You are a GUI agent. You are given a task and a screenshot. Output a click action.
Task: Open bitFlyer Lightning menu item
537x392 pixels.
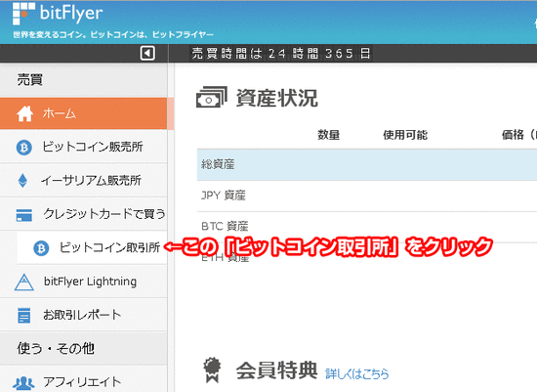pyautogui.click(x=84, y=282)
